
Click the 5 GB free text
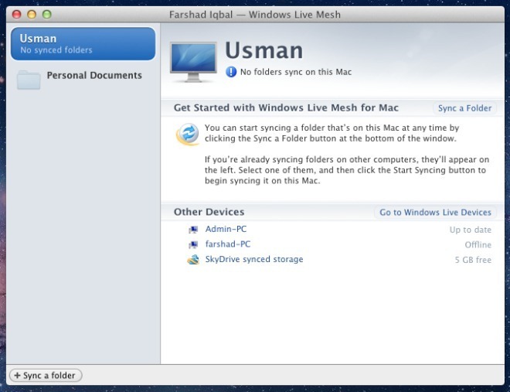pyautogui.click(x=473, y=260)
